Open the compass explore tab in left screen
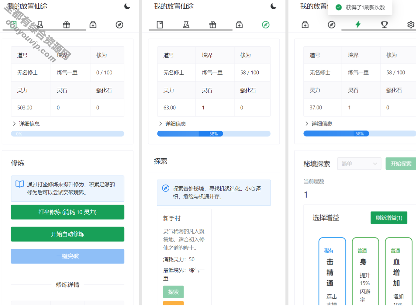416x306 pixels. [x=119, y=24]
